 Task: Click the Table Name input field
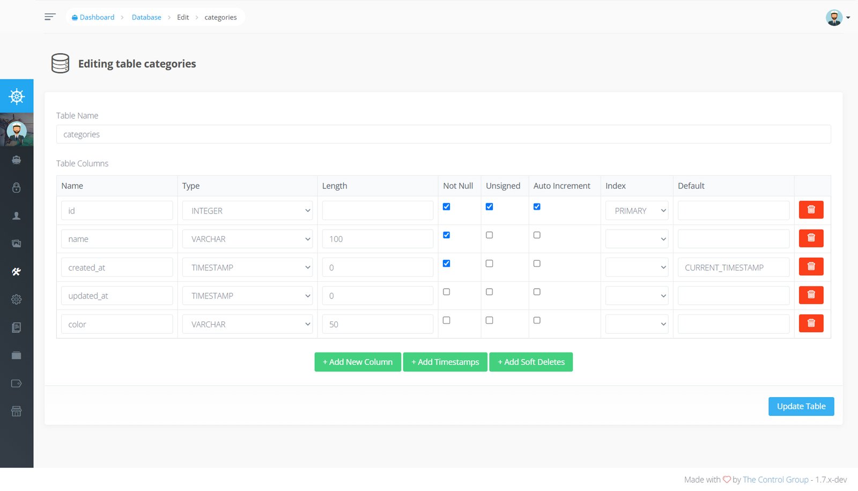click(443, 134)
